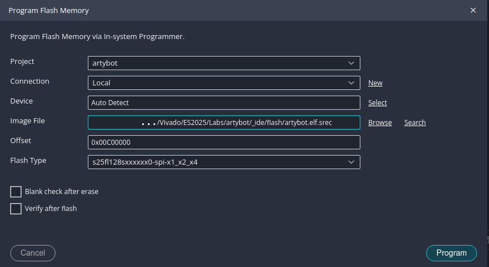Open the Connection dropdown set to Local
The width and height of the screenshot is (489, 267).
tap(350, 83)
